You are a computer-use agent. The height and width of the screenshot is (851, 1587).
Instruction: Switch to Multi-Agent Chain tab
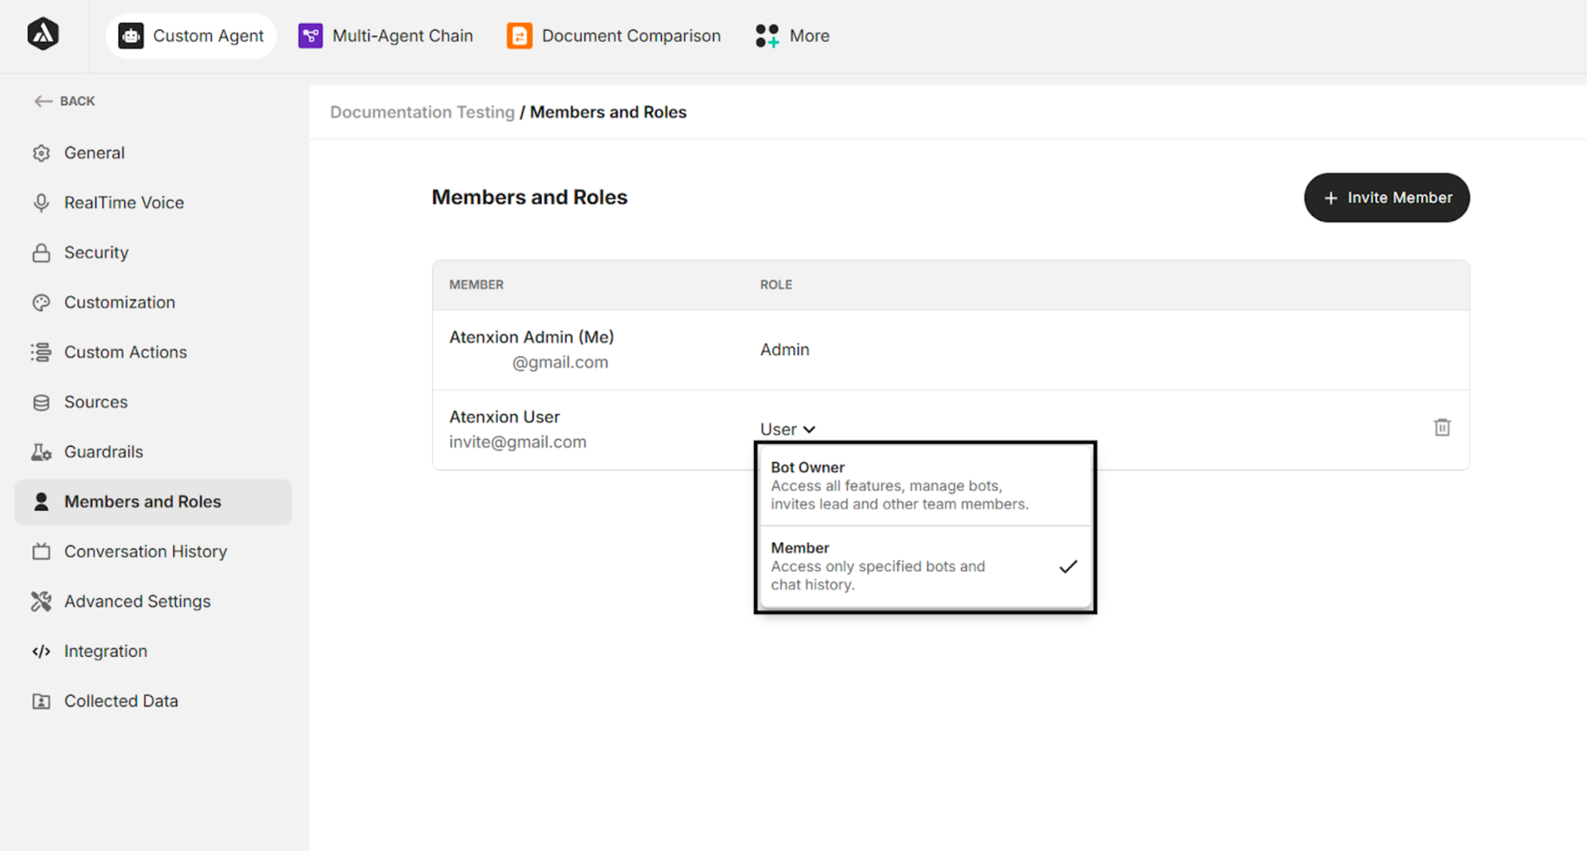pyautogui.click(x=386, y=35)
